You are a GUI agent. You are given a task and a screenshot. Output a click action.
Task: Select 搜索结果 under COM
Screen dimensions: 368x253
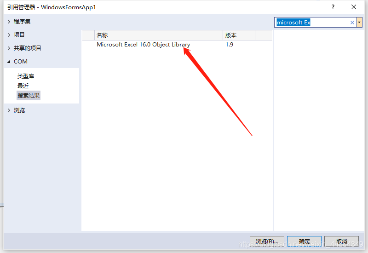[29, 96]
